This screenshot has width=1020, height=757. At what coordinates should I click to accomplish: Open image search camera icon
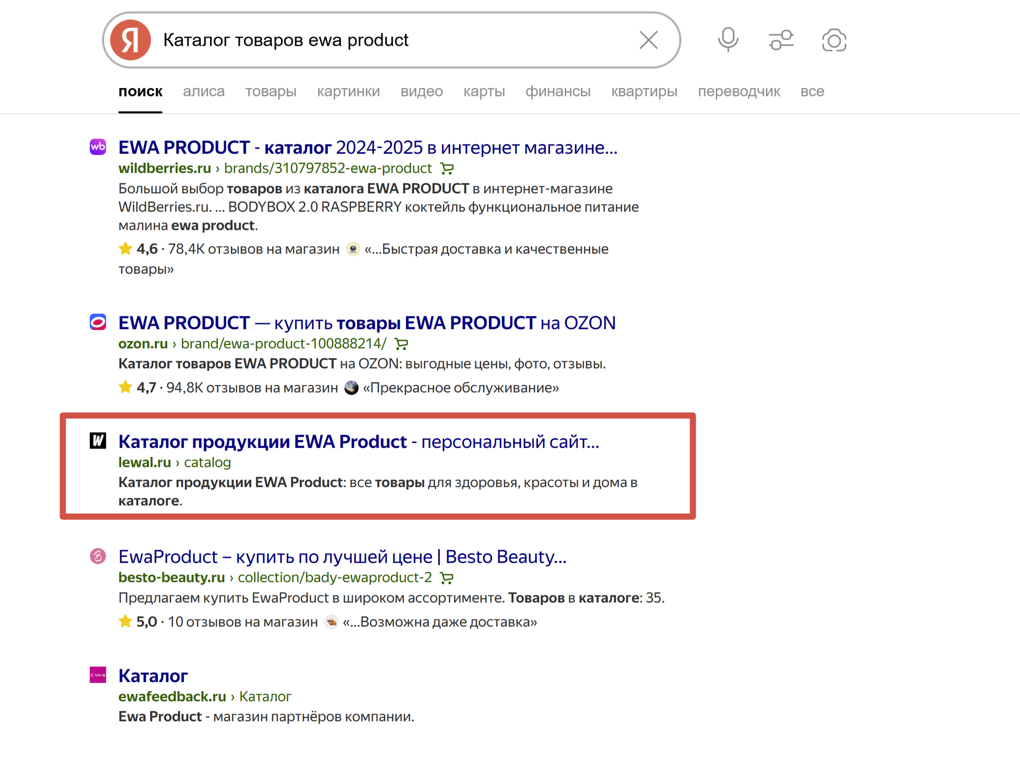point(834,40)
